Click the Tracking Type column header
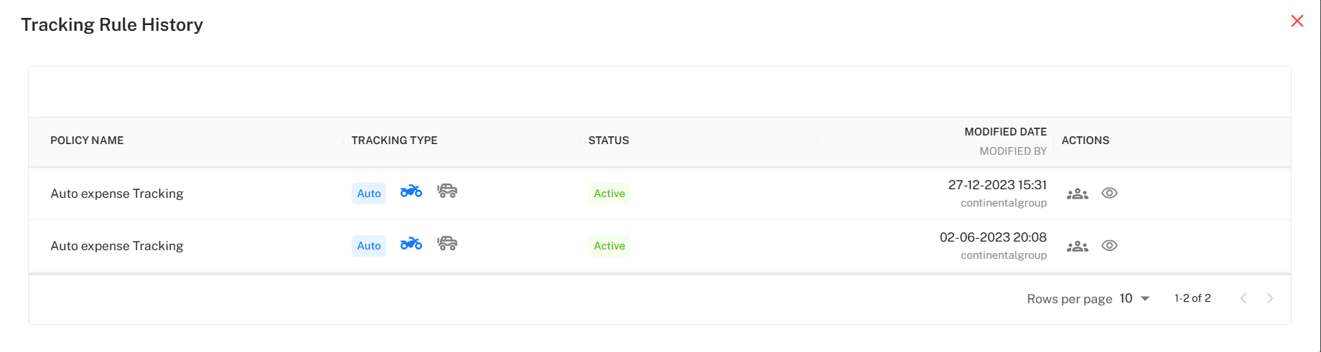The width and height of the screenshot is (1321, 352). point(394,141)
